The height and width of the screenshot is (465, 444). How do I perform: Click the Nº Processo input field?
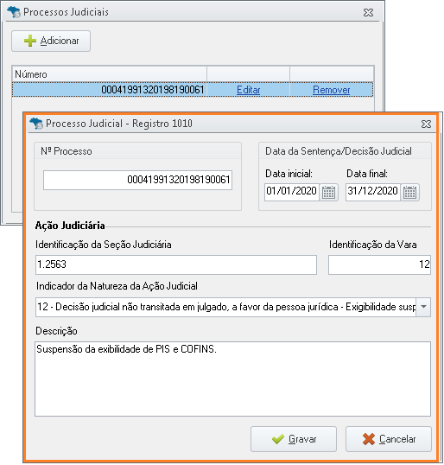pos(138,180)
